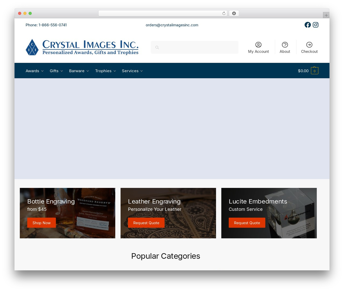Open the Lucite Embedments banner image
Viewport: 344px width, 291px height.
click(x=269, y=213)
